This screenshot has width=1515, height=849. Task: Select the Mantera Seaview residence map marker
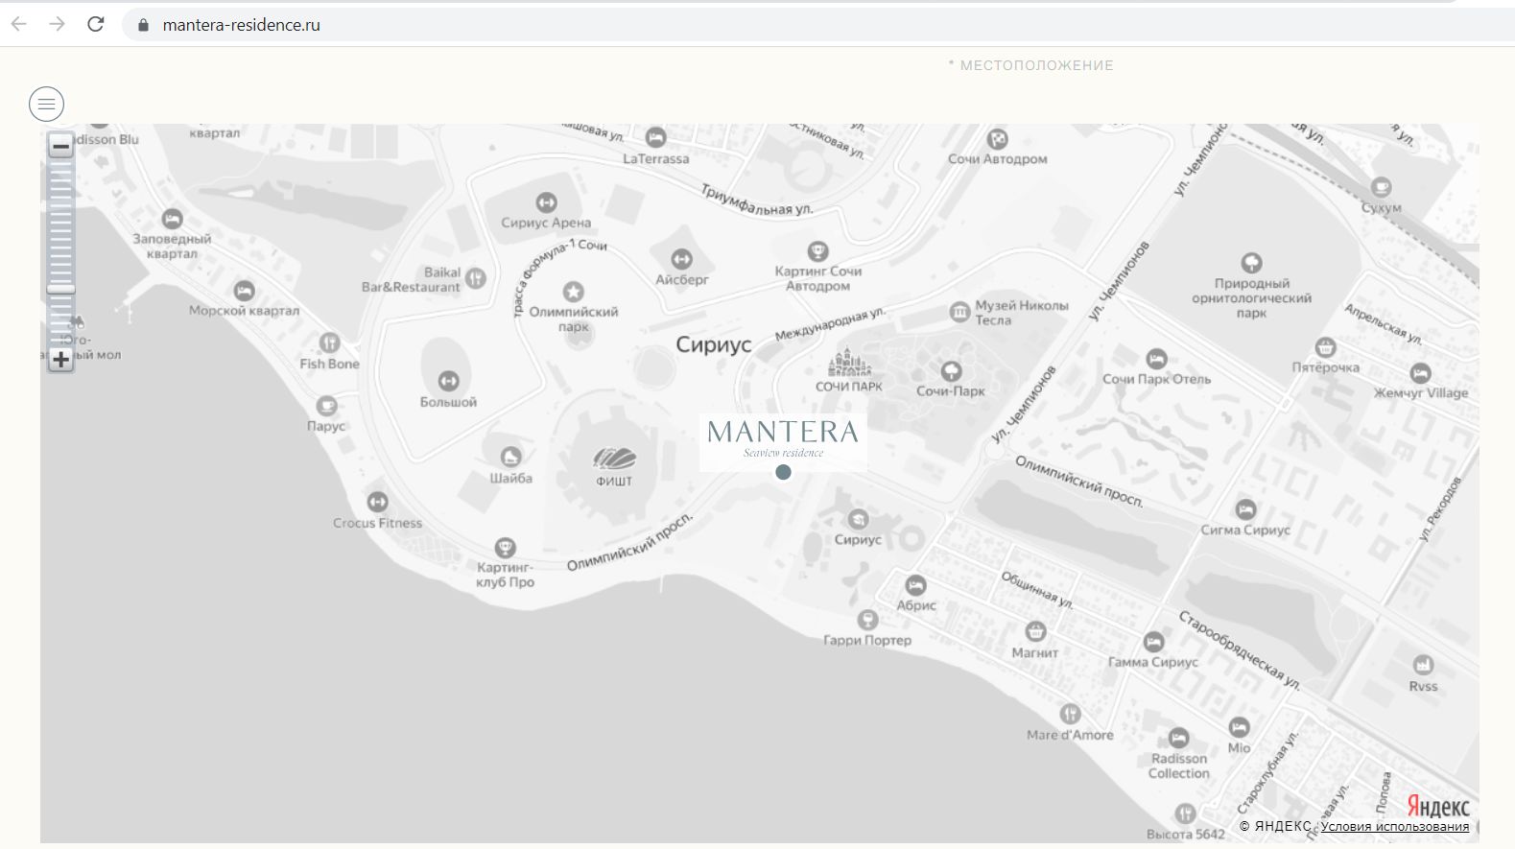783,471
